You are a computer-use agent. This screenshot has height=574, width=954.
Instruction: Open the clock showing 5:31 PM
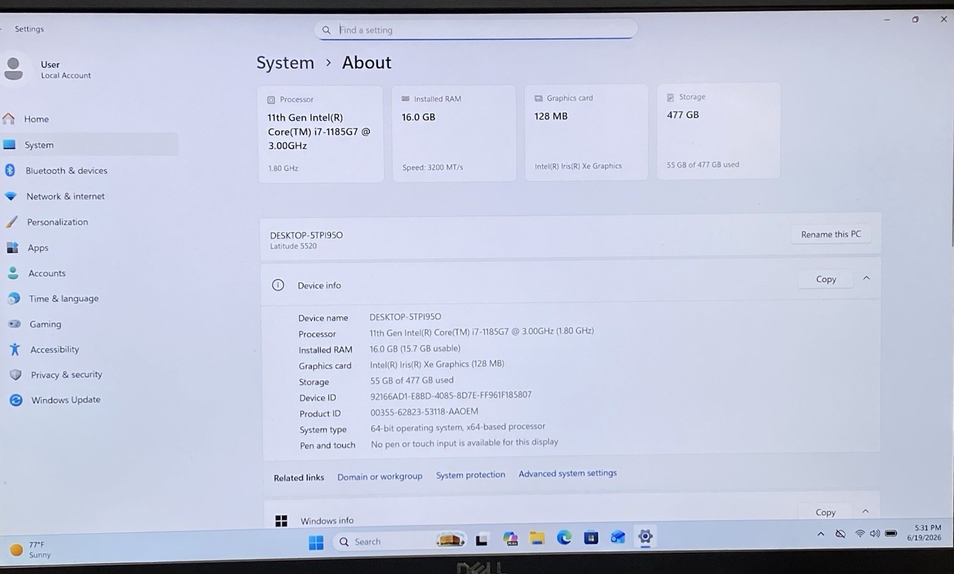[925, 532]
